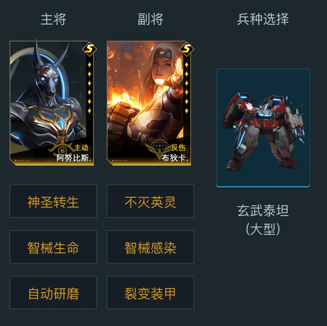Click the star column on 布狄卡 card
The height and width of the screenshot is (326, 327).
coord(187,88)
